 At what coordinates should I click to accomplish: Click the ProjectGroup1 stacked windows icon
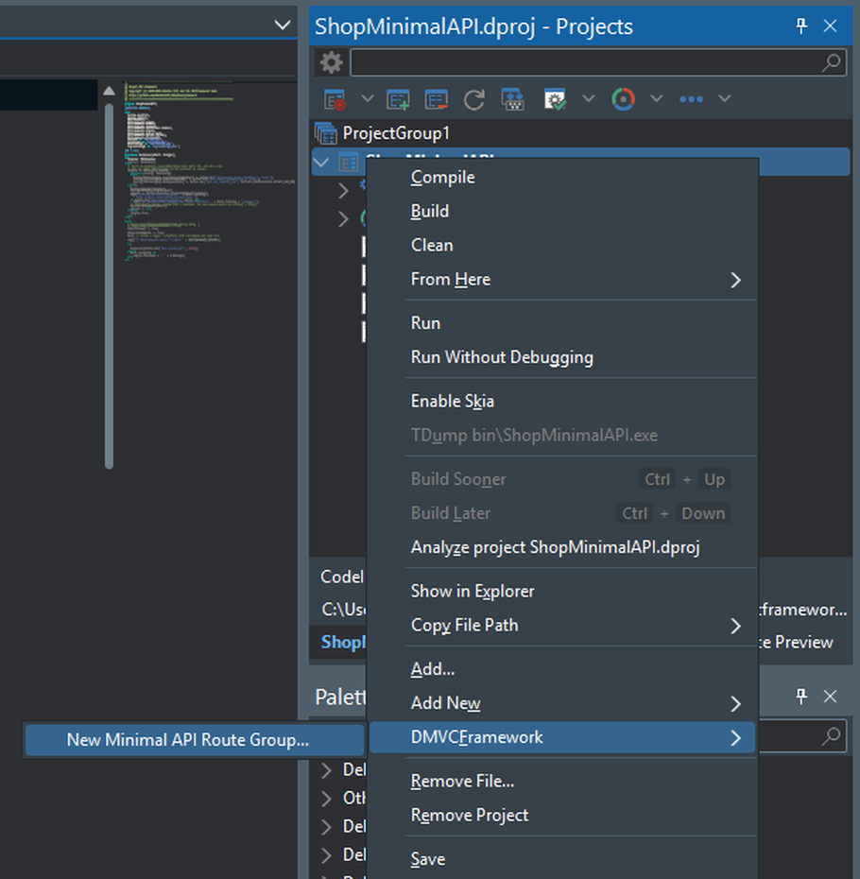[x=326, y=133]
